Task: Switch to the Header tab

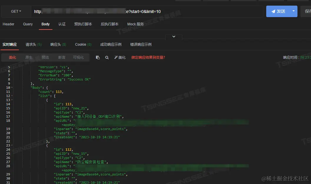Action: pyautogui.click(x=8, y=24)
